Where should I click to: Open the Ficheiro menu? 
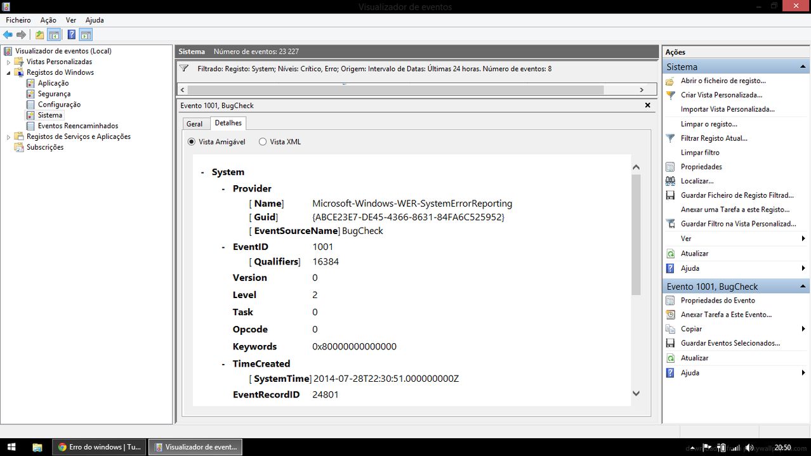18,20
